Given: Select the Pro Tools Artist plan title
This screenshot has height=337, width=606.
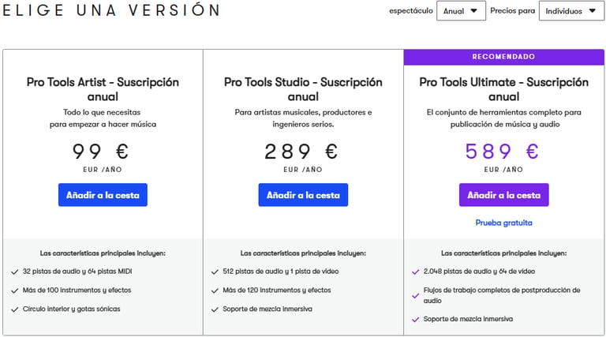Looking at the screenshot, I should [x=103, y=89].
